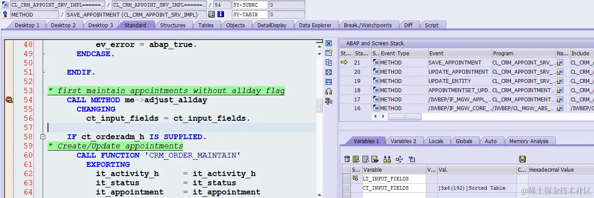Image resolution: width=594 pixels, height=198 pixels.
Task: Open the DetailDisplay tab
Action: coord(271,25)
